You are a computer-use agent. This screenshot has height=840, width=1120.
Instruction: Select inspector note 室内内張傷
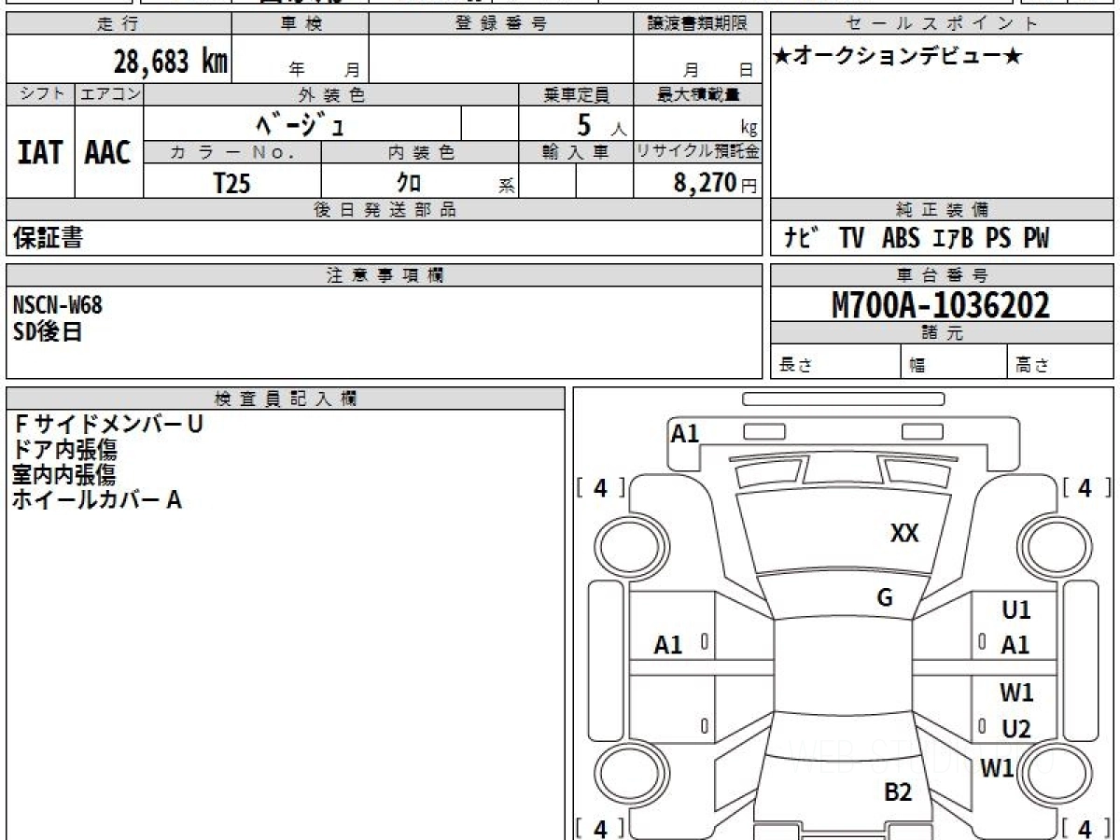tap(64, 474)
